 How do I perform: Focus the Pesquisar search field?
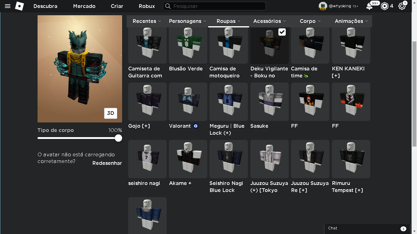[x=214, y=6]
